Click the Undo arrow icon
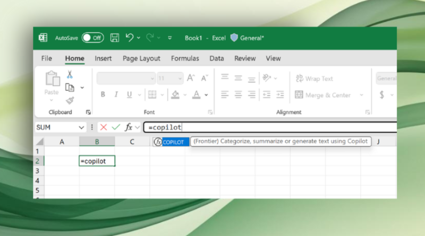The image size is (425, 236). point(130,38)
